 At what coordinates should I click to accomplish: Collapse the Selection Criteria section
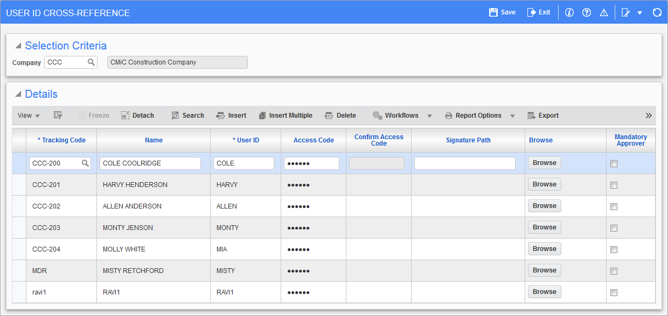click(x=18, y=46)
